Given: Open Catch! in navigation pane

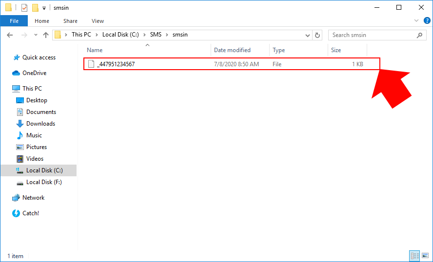Looking at the screenshot, I should (31, 213).
